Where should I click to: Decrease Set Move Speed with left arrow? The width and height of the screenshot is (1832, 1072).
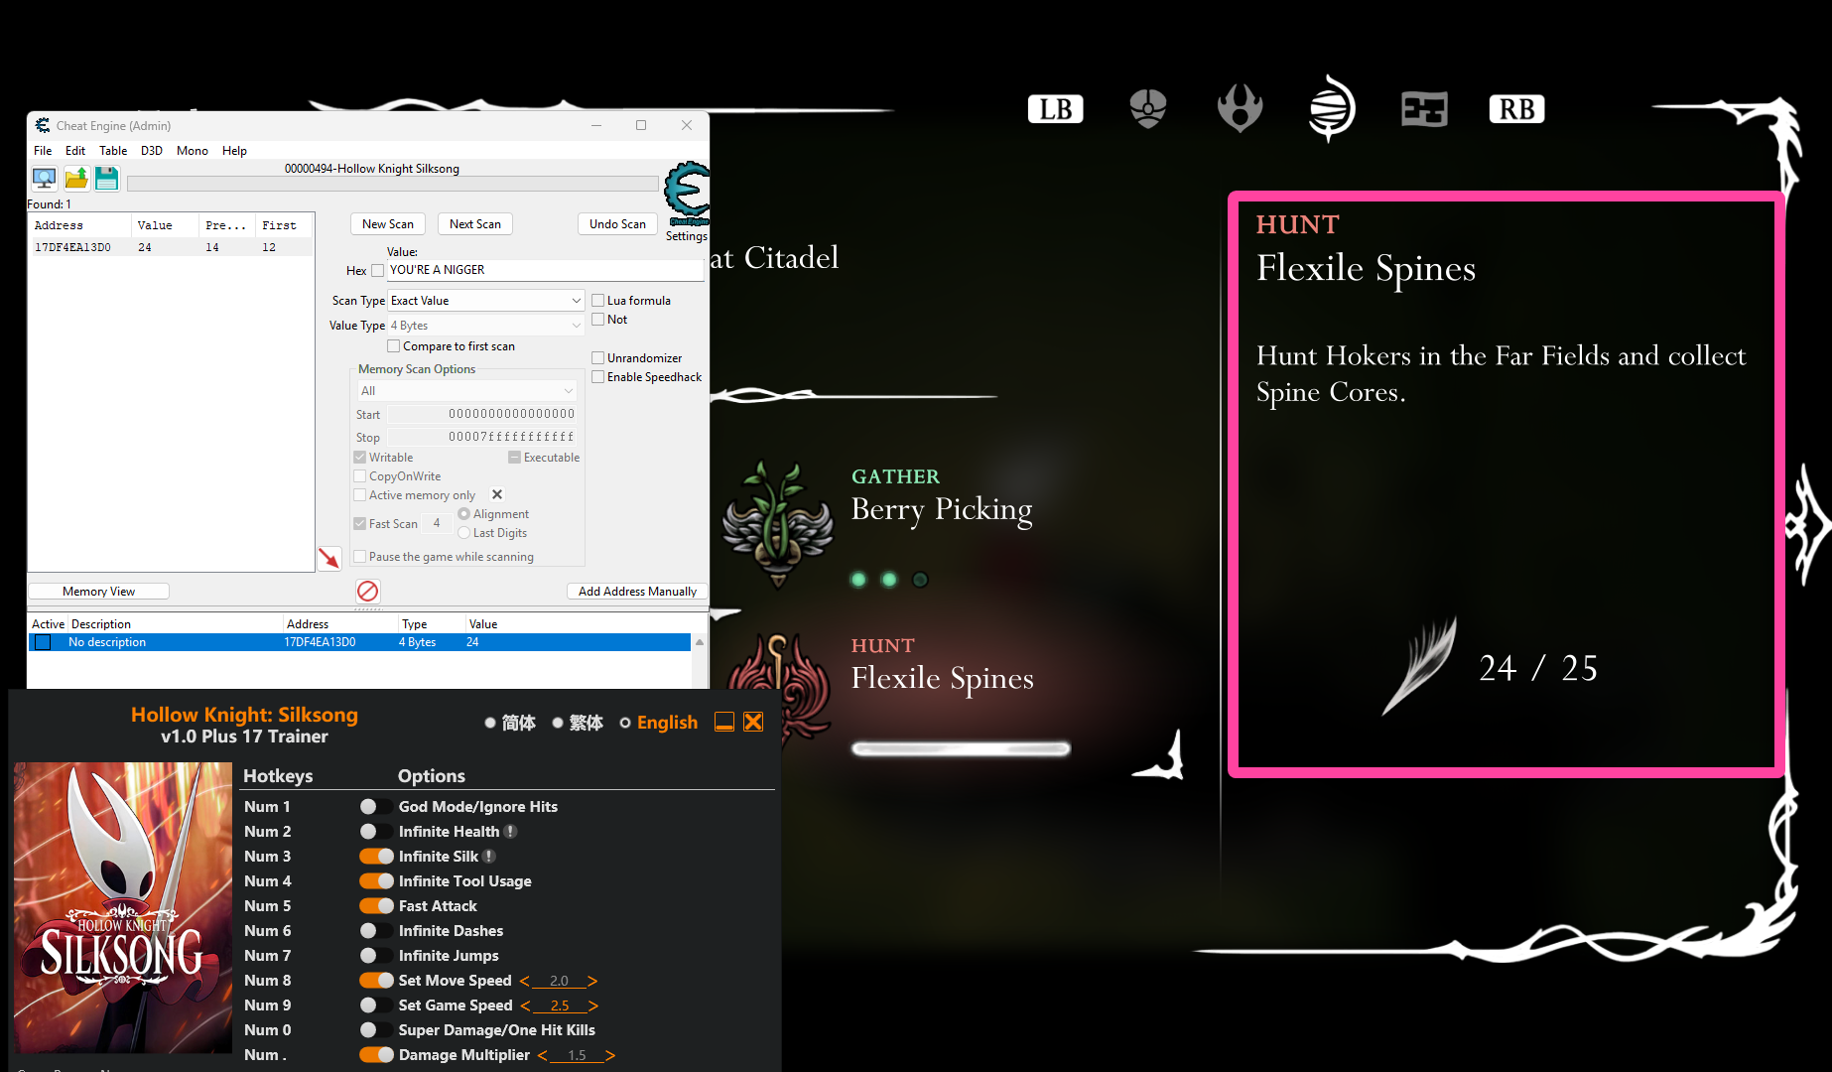(x=525, y=982)
